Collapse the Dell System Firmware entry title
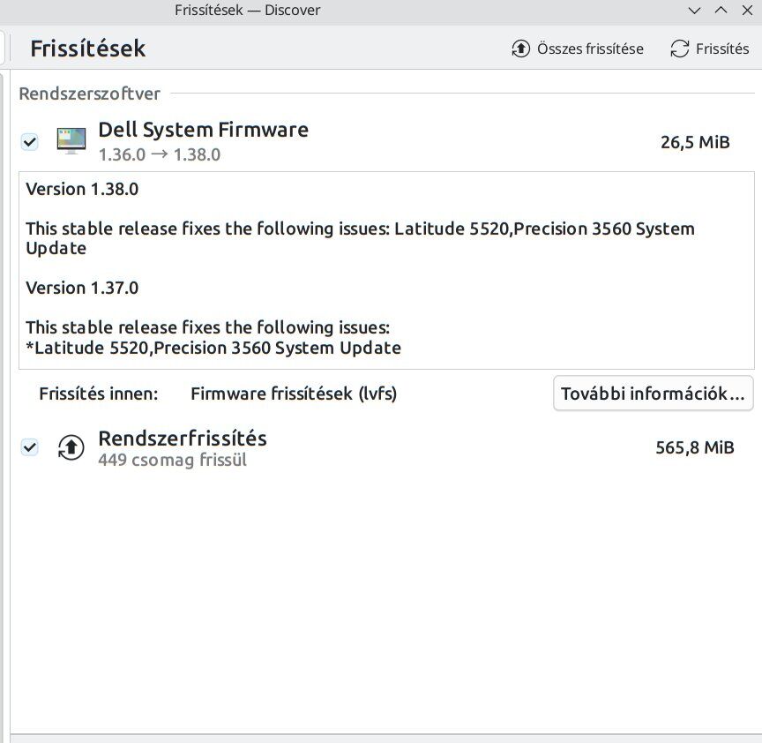Viewport: 762px width, 743px height. (x=203, y=130)
